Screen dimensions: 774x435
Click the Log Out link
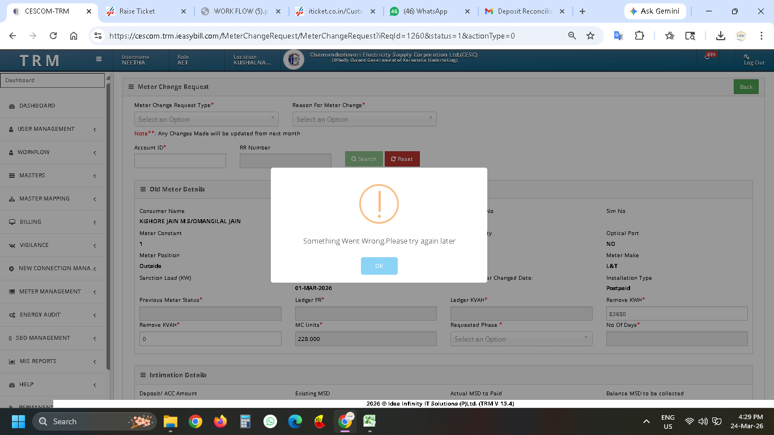[754, 59]
